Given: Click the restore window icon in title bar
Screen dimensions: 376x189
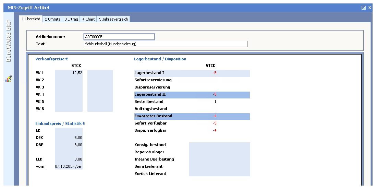Looking at the screenshot, I should point(364,8).
